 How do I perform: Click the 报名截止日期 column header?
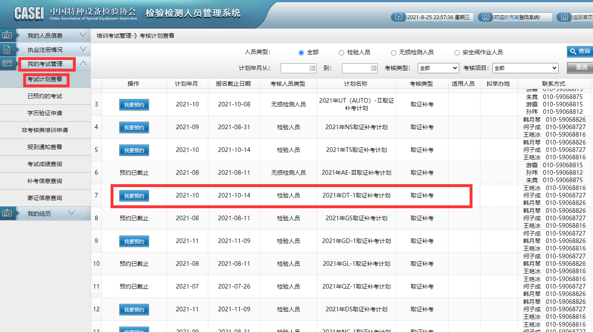click(234, 84)
